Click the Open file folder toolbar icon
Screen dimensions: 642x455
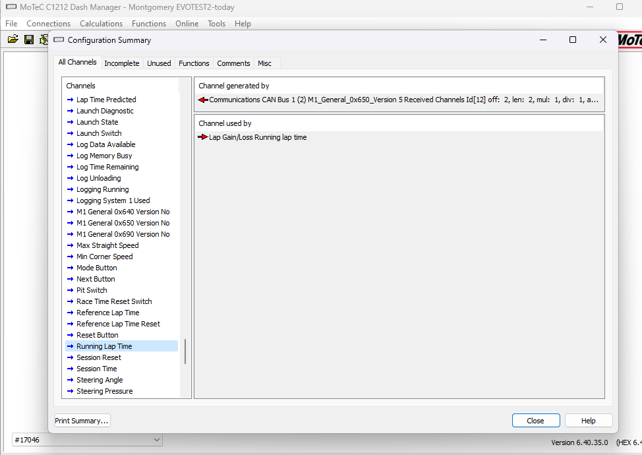pos(13,40)
